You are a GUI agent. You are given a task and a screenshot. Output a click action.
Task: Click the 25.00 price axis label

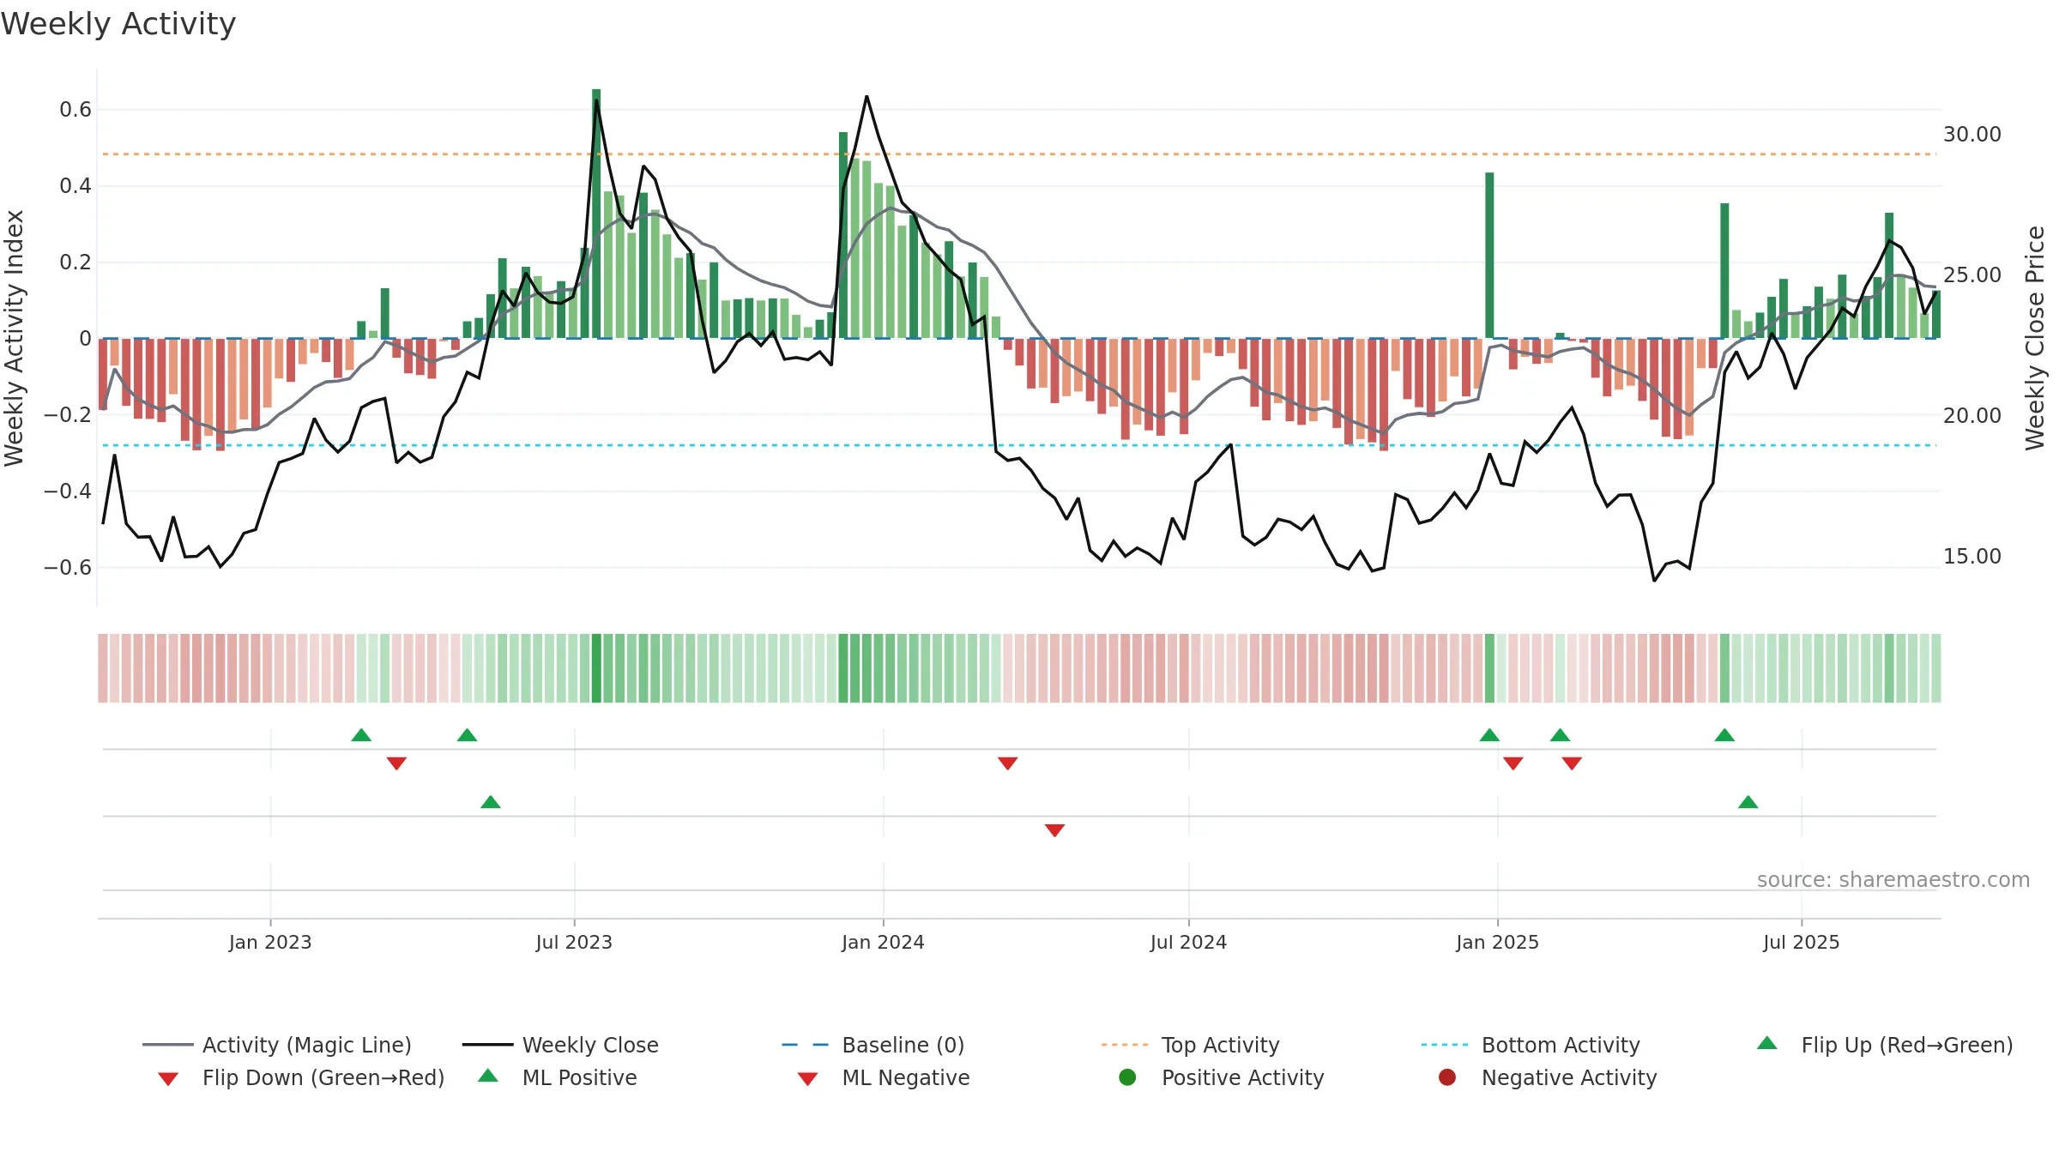[1971, 274]
